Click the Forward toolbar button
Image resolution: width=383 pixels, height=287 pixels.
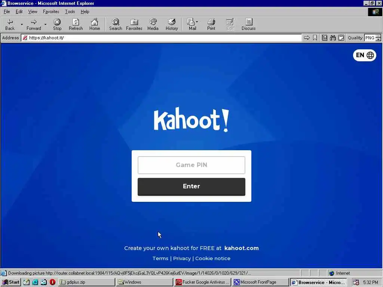pos(34,24)
